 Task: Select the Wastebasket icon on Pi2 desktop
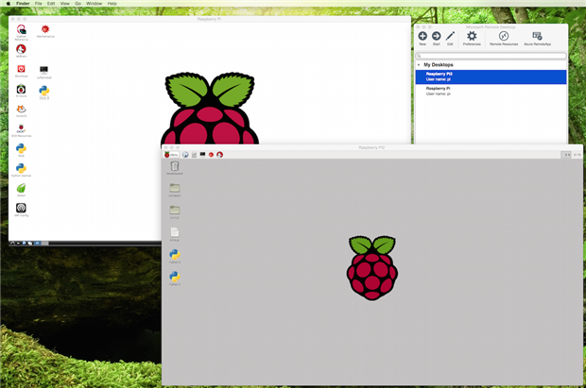tap(175, 166)
